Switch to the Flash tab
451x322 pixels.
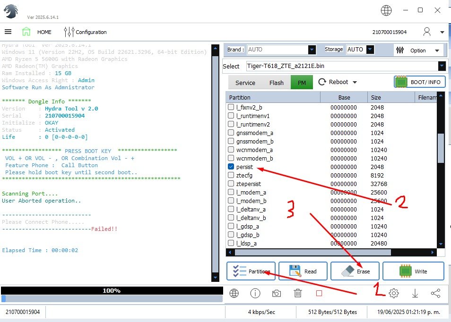coord(276,83)
